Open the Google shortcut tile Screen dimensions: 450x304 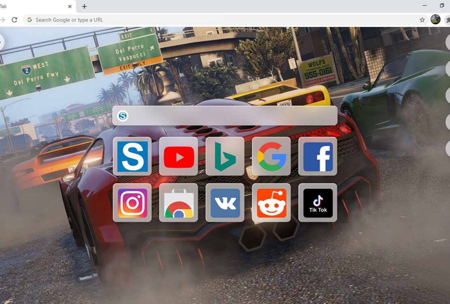coord(271,156)
